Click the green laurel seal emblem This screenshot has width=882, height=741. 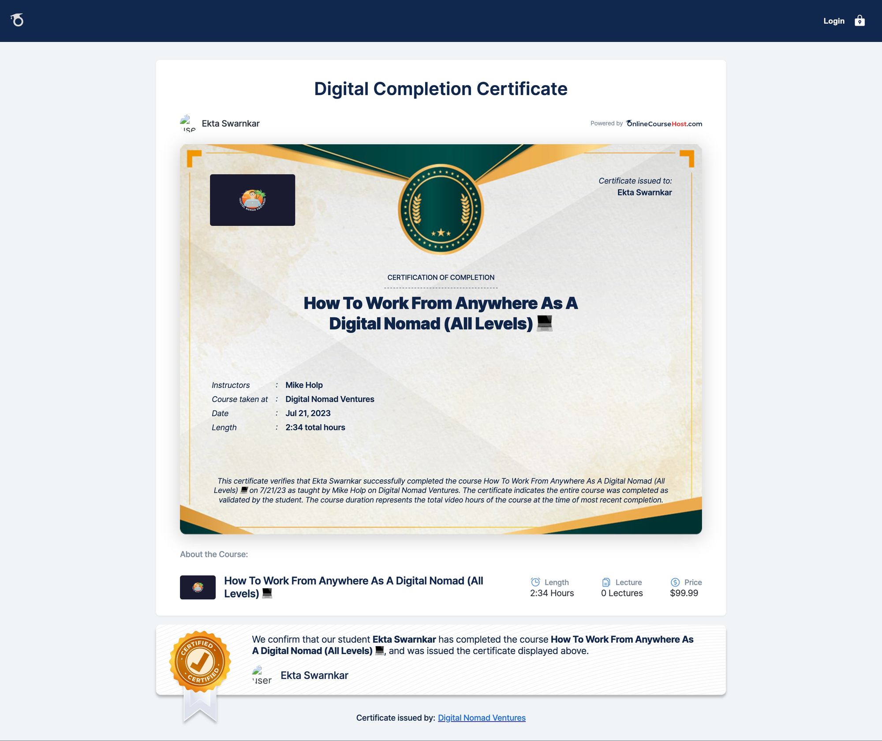441,210
